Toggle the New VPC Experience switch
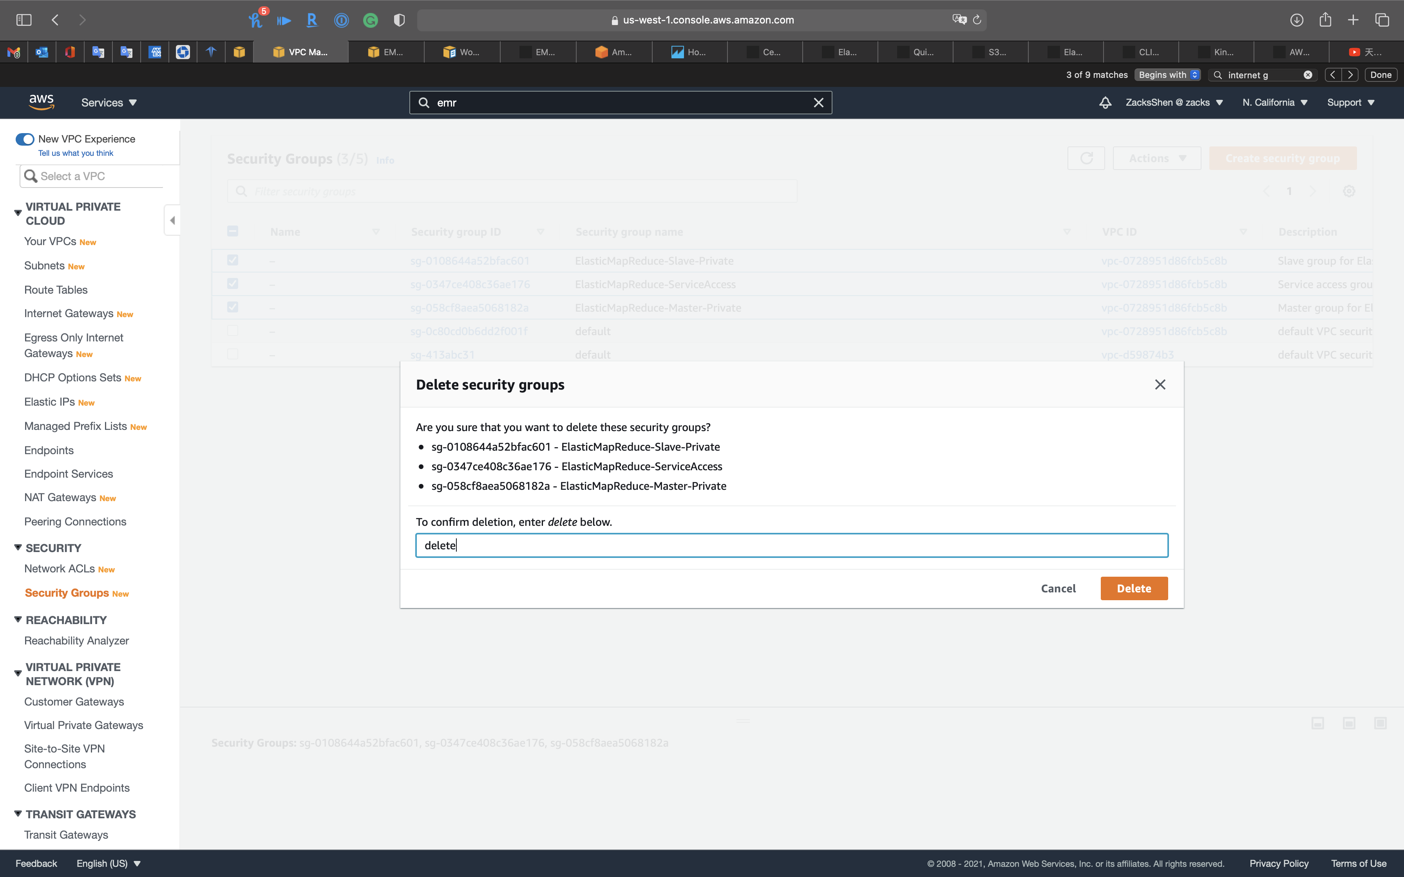1404x877 pixels. (x=24, y=139)
